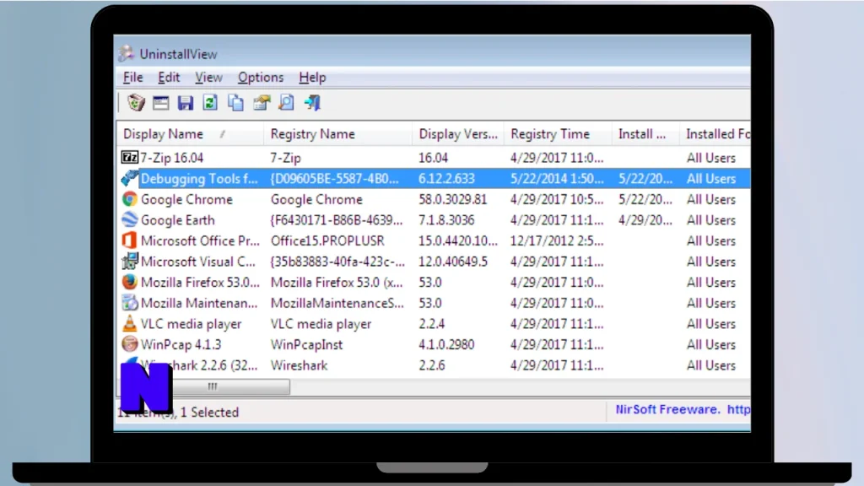Image resolution: width=864 pixels, height=486 pixels.
Task: Click the Exit door toolbar icon
Action: click(x=312, y=102)
